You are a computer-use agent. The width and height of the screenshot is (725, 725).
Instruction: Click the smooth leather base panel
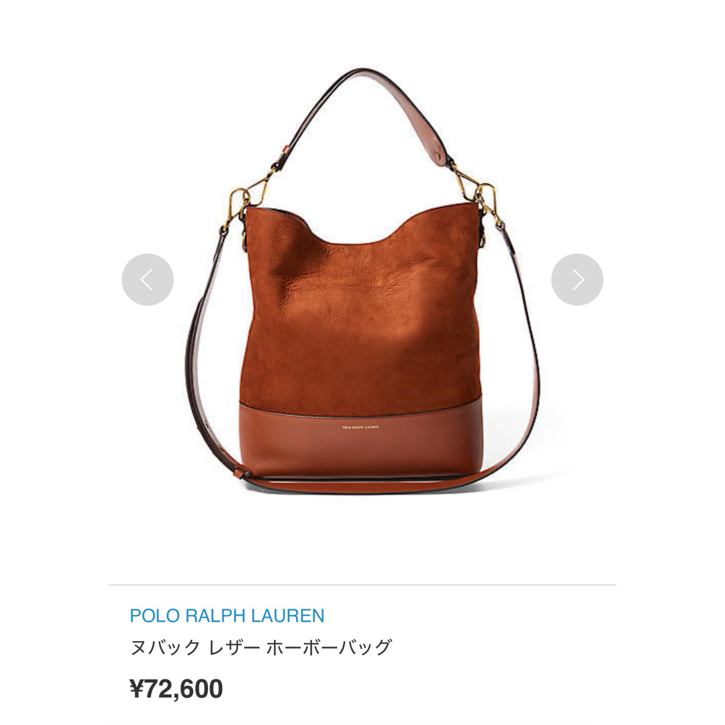pos(360,439)
